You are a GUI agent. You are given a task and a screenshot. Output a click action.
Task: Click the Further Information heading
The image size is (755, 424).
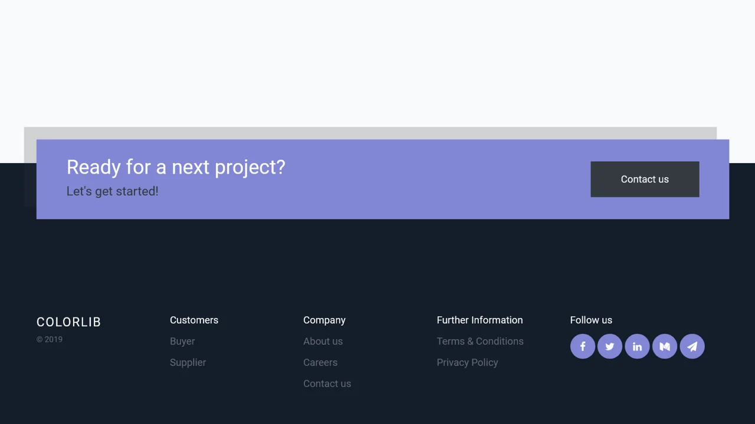point(480,320)
